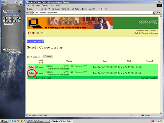
Task: Click the Mail icon in the toolbar
Action: point(86,9)
